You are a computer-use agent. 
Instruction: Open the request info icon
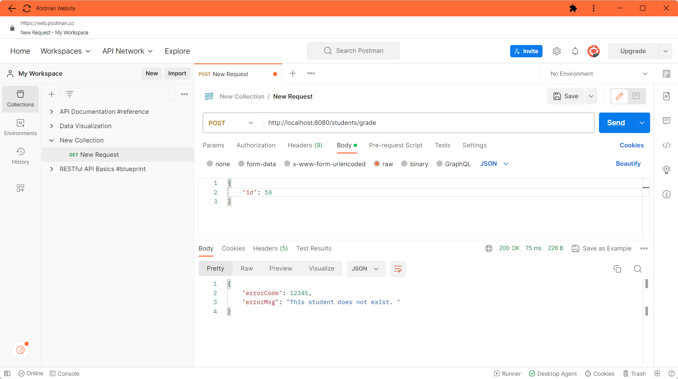pyautogui.click(x=667, y=194)
